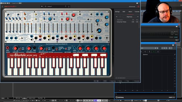182x102 pixels.
Task: Load next preset with the down arrow
Action: pos(69,6)
